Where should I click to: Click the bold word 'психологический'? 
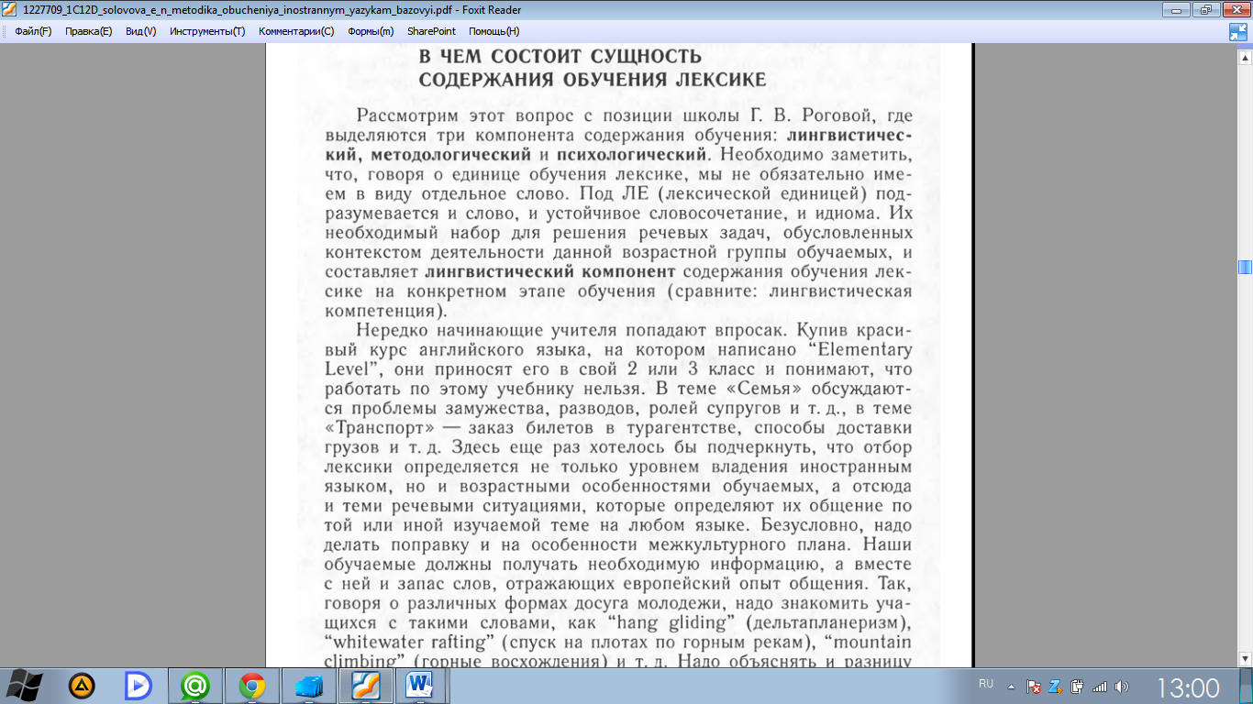pos(634,153)
